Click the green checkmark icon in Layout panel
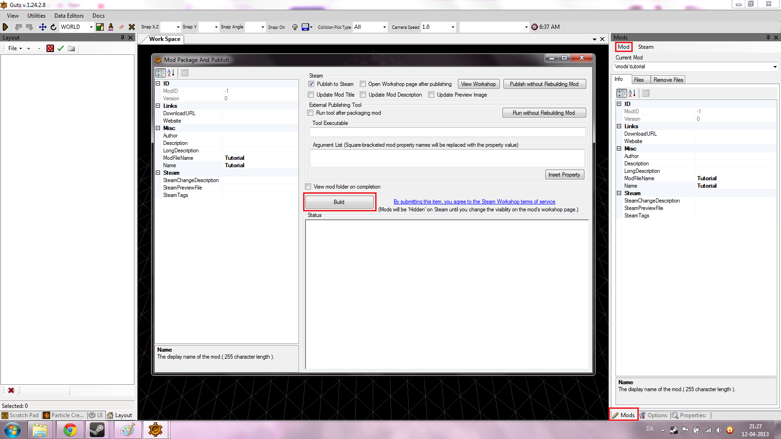 (x=60, y=48)
